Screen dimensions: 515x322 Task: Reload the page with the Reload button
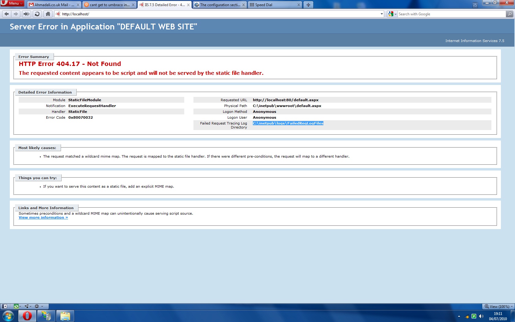click(37, 14)
